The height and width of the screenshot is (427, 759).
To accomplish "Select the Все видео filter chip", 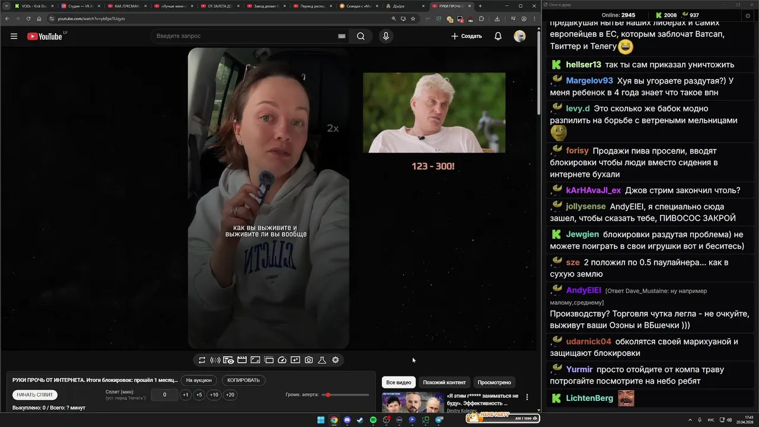I will (x=398, y=383).
